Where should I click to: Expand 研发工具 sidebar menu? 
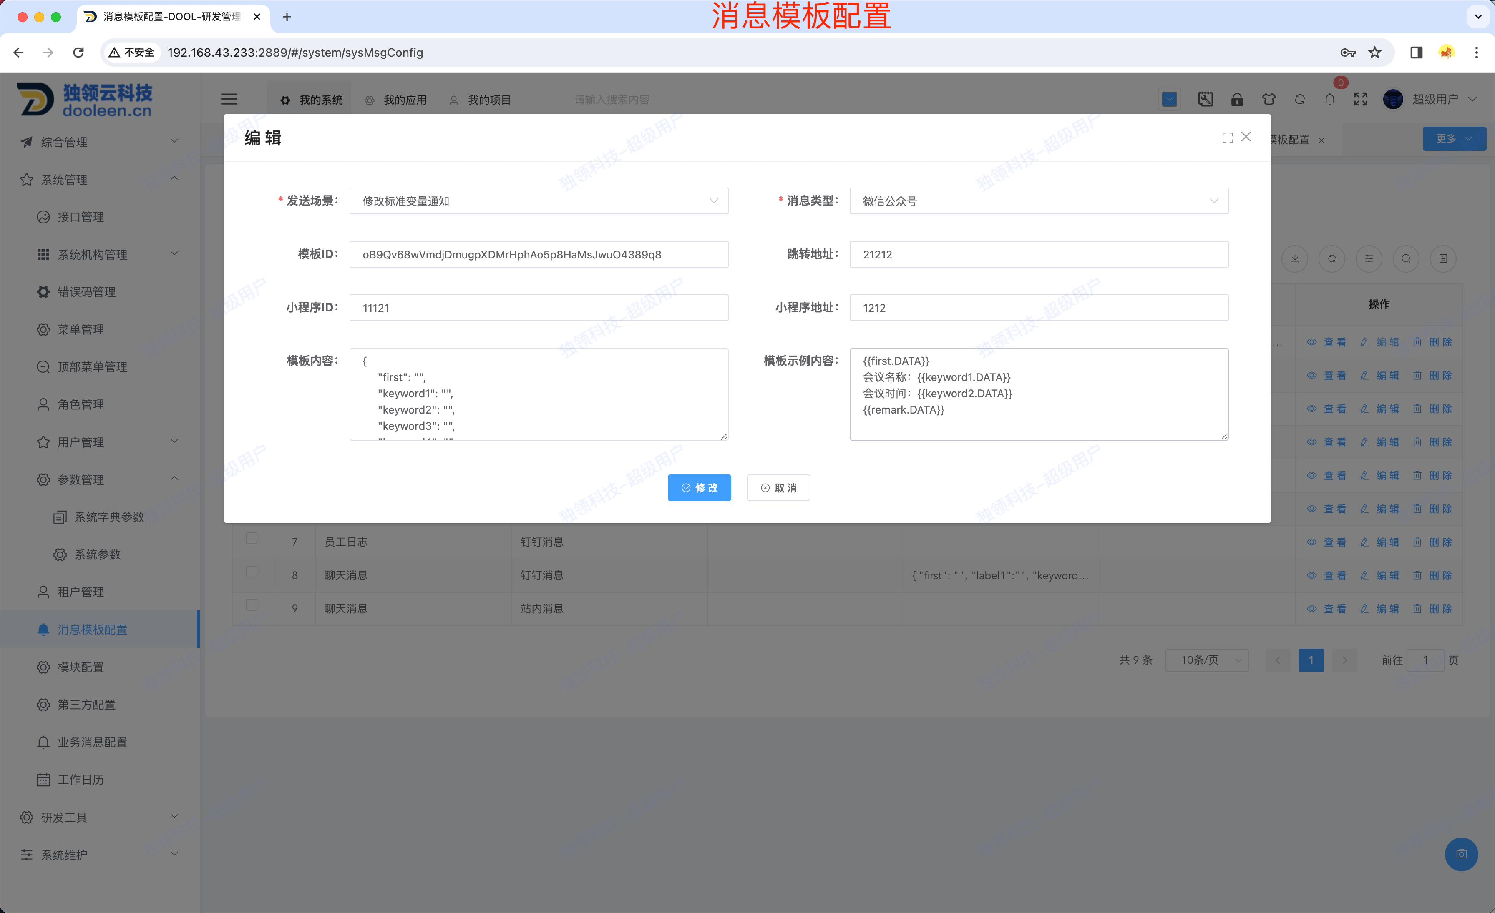click(x=100, y=817)
